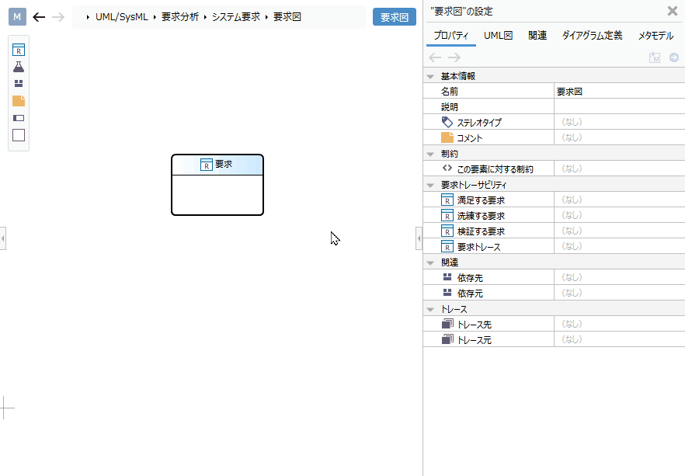Click the (なし) value for ステレオタイプ
The height and width of the screenshot is (476, 685).
(x=572, y=122)
